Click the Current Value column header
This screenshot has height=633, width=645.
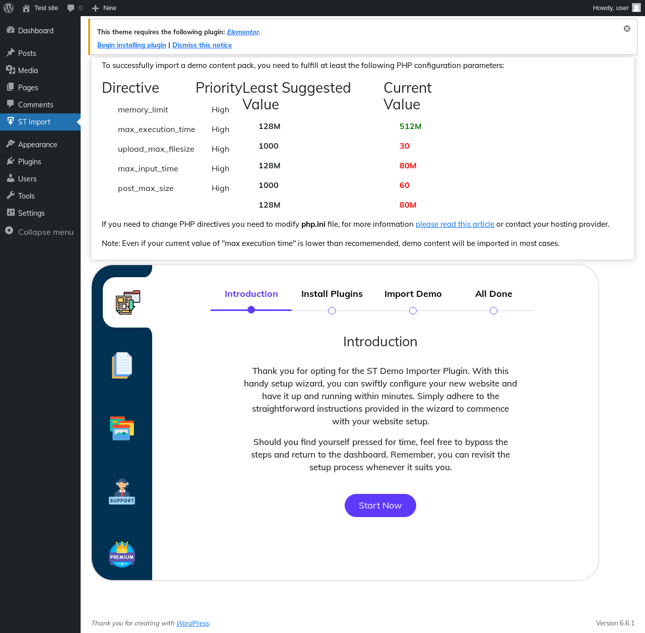(x=408, y=96)
